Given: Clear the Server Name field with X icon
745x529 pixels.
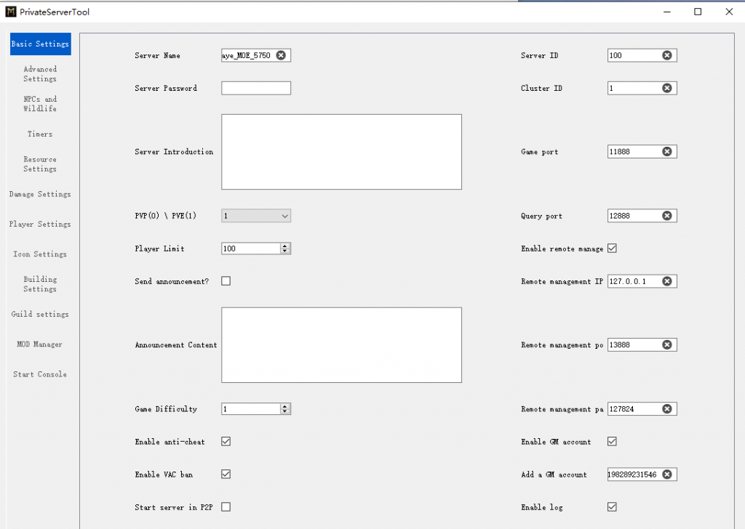Looking at the screenshot, I should point(281,55).
